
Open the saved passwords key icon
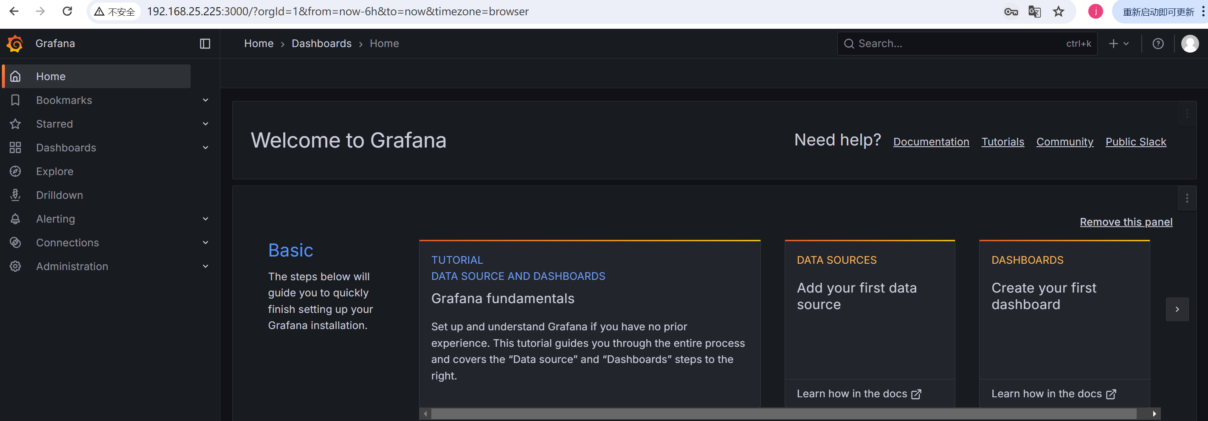(x=1011, y=12)
